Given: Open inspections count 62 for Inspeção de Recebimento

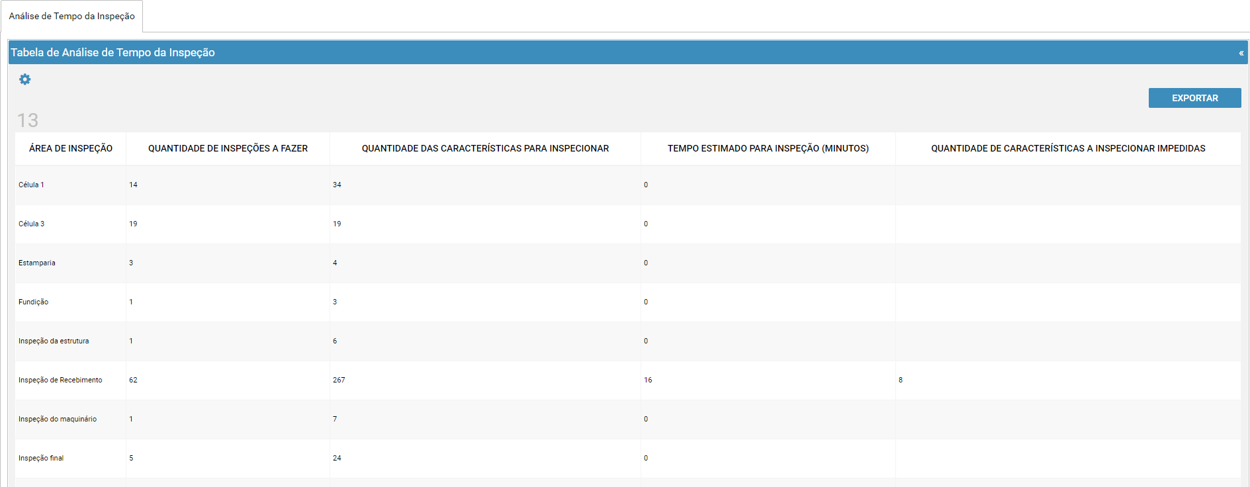Looking at the screenshot, I should (133, 380).
